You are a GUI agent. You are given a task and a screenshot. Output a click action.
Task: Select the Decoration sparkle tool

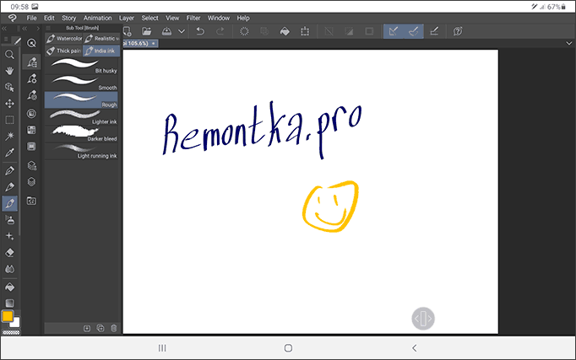[x=9, y=236]
